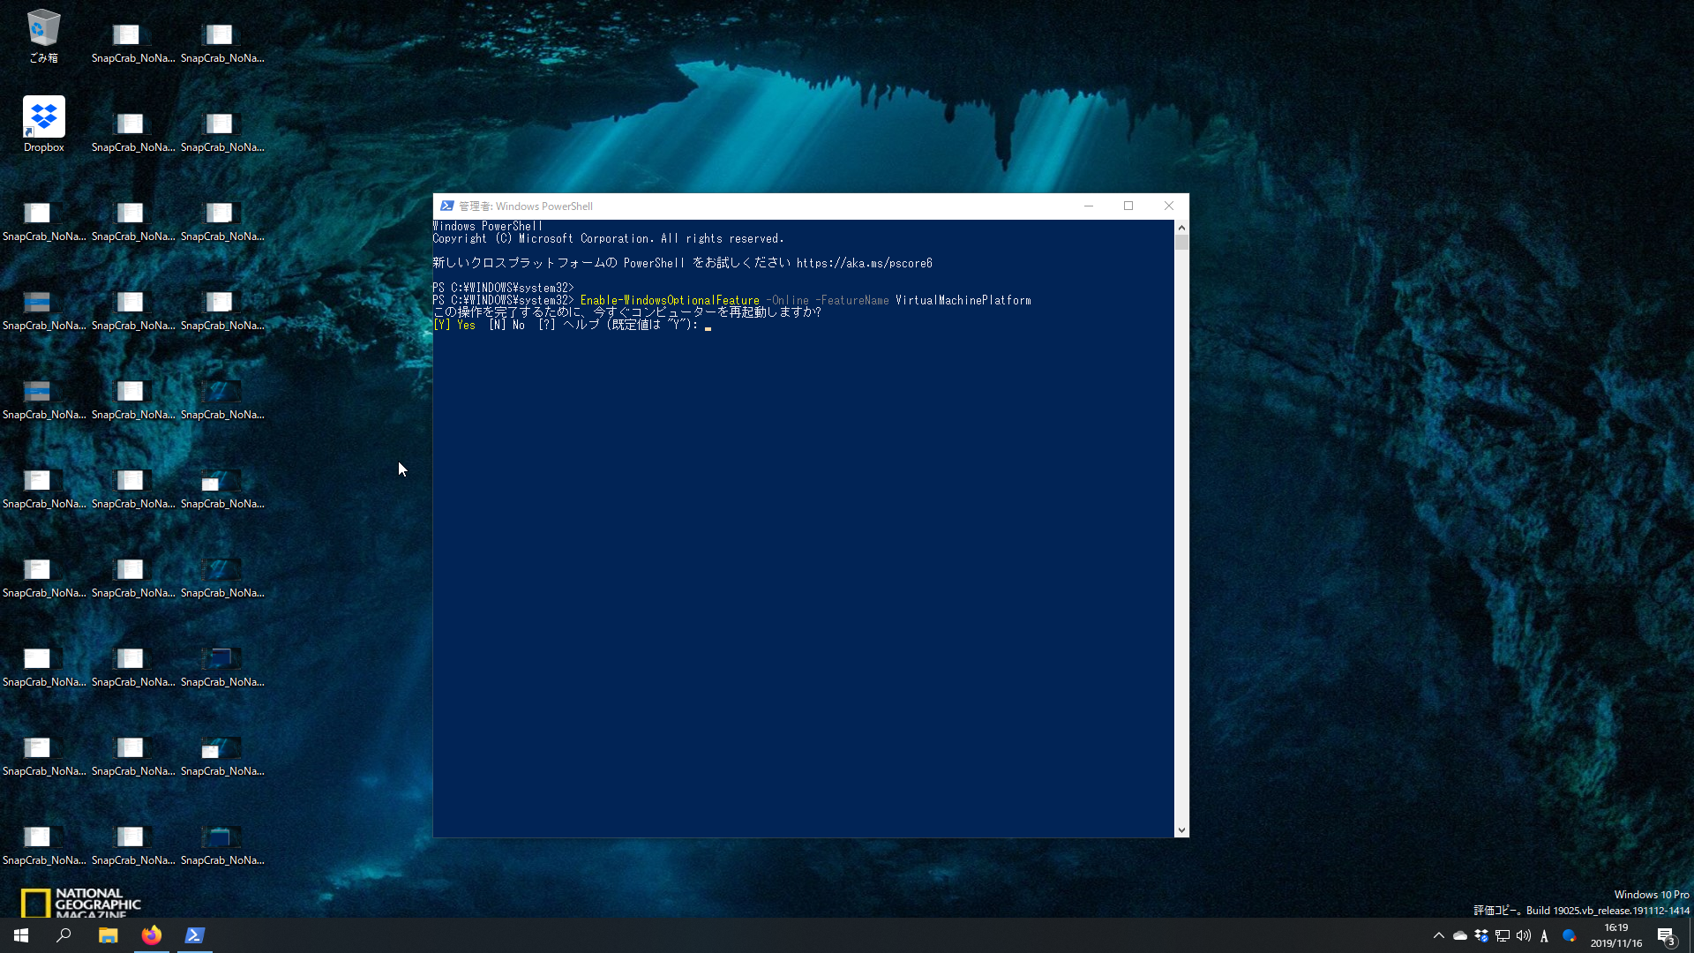Toggle IME input mode A indicator
Screen dimensions: 1694x953
pos(1544,936)
